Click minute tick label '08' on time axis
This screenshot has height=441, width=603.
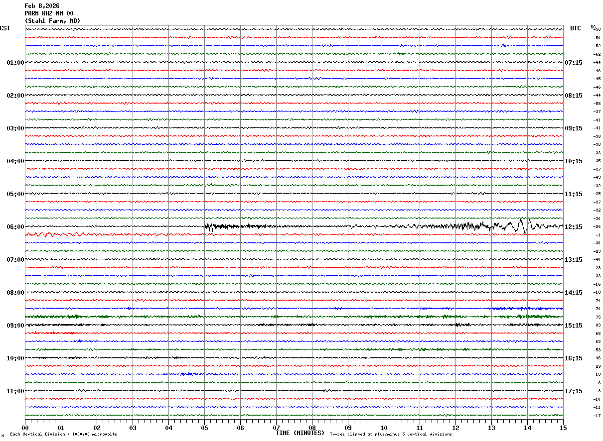(x=312, y=427)
